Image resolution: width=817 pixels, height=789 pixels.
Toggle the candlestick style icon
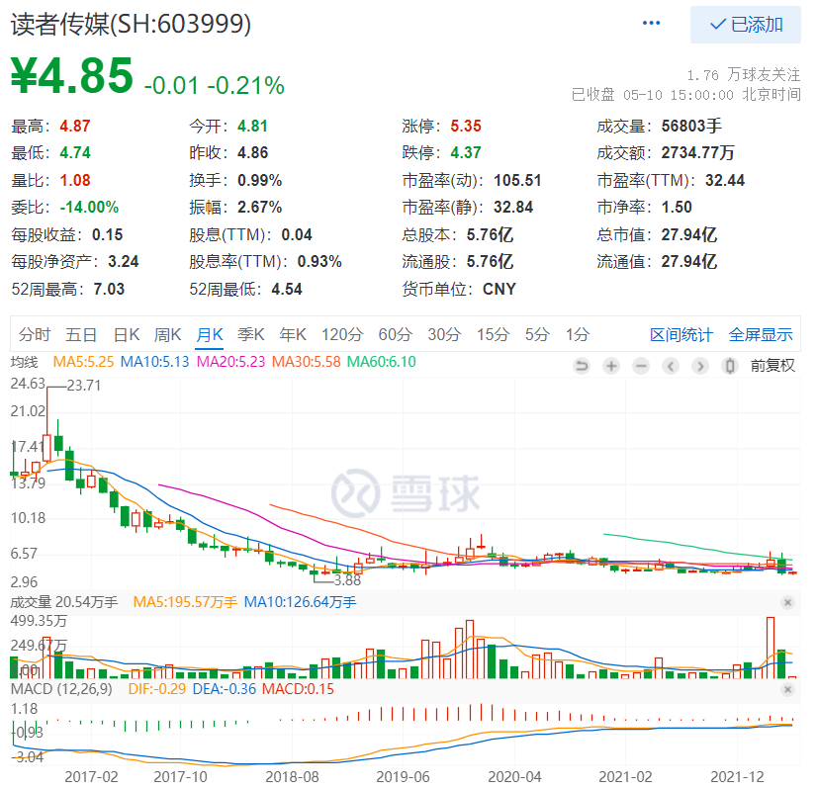[x=730, y=366]
